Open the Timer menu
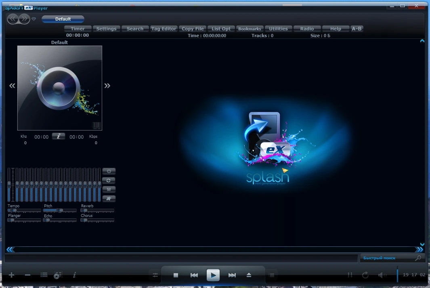Image resolution: width=430 pixels, height=288 pixels. 78,29
